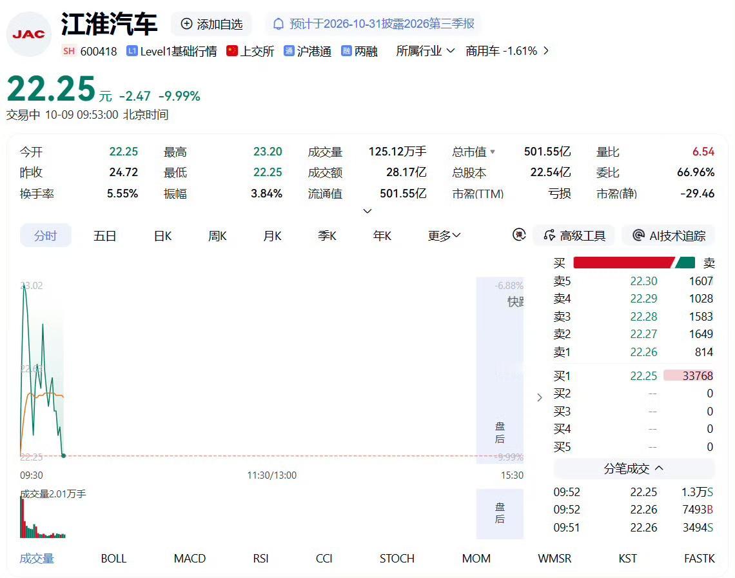735x578 pixels.
Task: Click the green sell portion of ratio bar
Action: point(686,263)
